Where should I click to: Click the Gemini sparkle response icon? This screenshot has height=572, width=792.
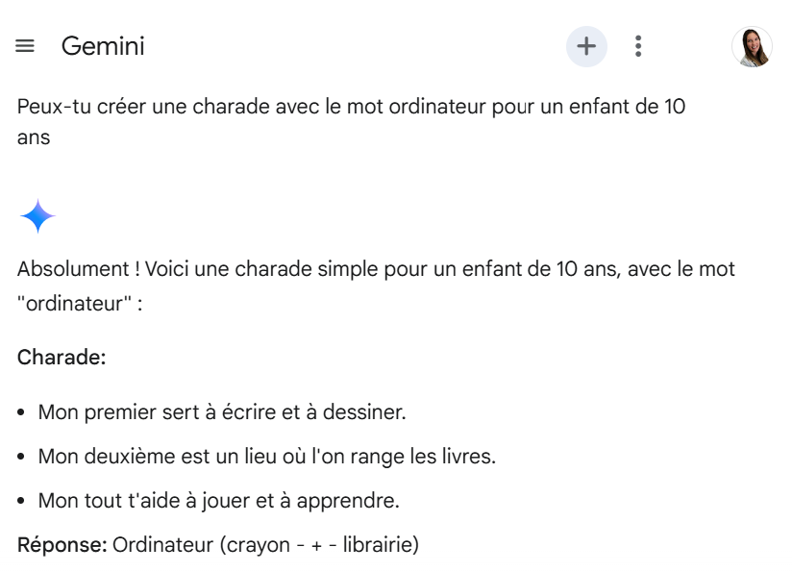point(37,216)
